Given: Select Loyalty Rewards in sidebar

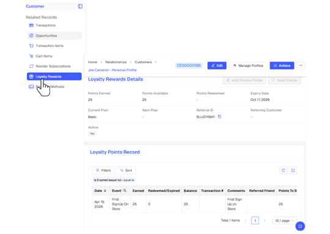Looking at the screenshot, I should (54, 77).
